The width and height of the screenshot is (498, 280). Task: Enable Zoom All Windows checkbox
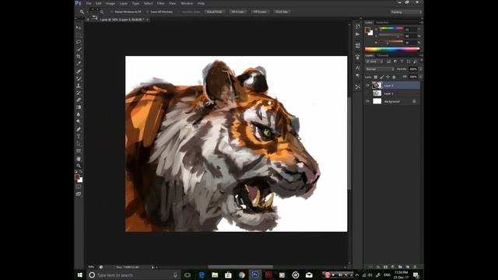click(147, 12)
